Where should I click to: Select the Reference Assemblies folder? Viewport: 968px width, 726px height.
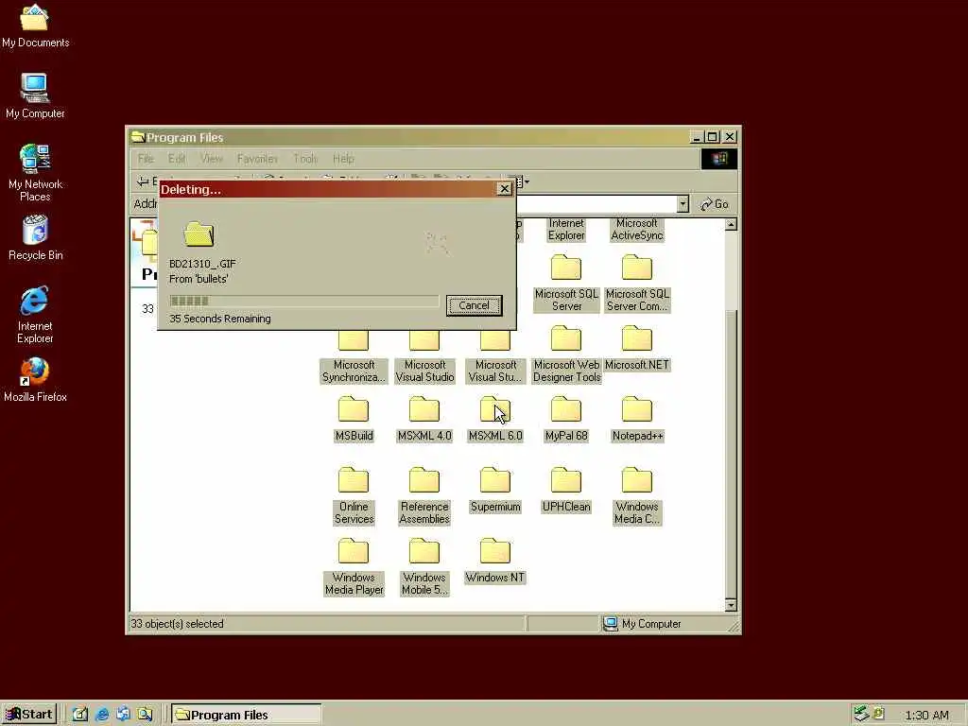click(424, 497)
